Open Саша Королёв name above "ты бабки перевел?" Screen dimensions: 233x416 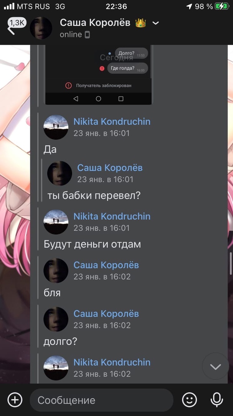[110, 168]
